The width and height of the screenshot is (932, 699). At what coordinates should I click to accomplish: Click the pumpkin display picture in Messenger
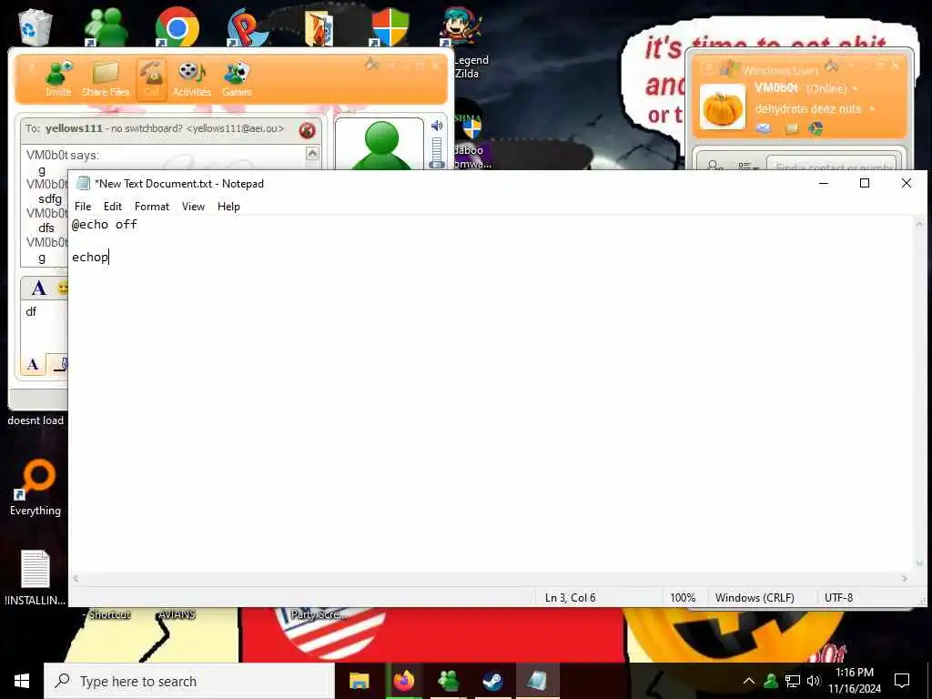point(722,107)
